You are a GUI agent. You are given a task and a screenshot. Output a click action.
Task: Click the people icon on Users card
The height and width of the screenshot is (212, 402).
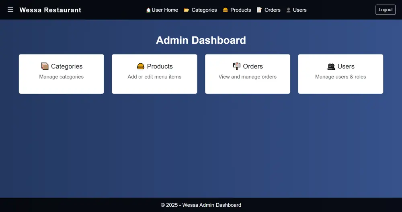pos(331,67)
